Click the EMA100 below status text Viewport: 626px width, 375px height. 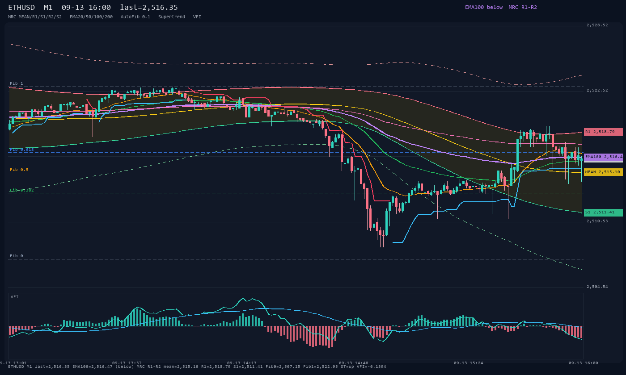coord(484,7)
